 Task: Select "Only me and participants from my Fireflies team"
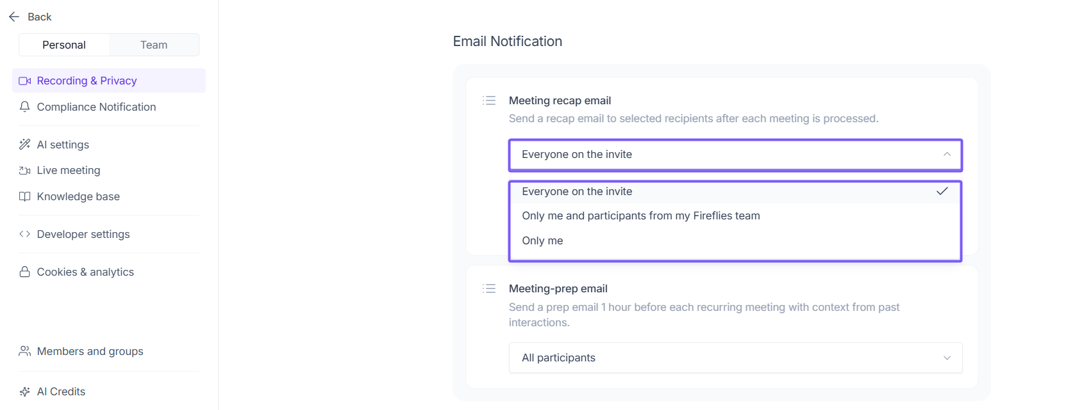[x=640, y=216]
